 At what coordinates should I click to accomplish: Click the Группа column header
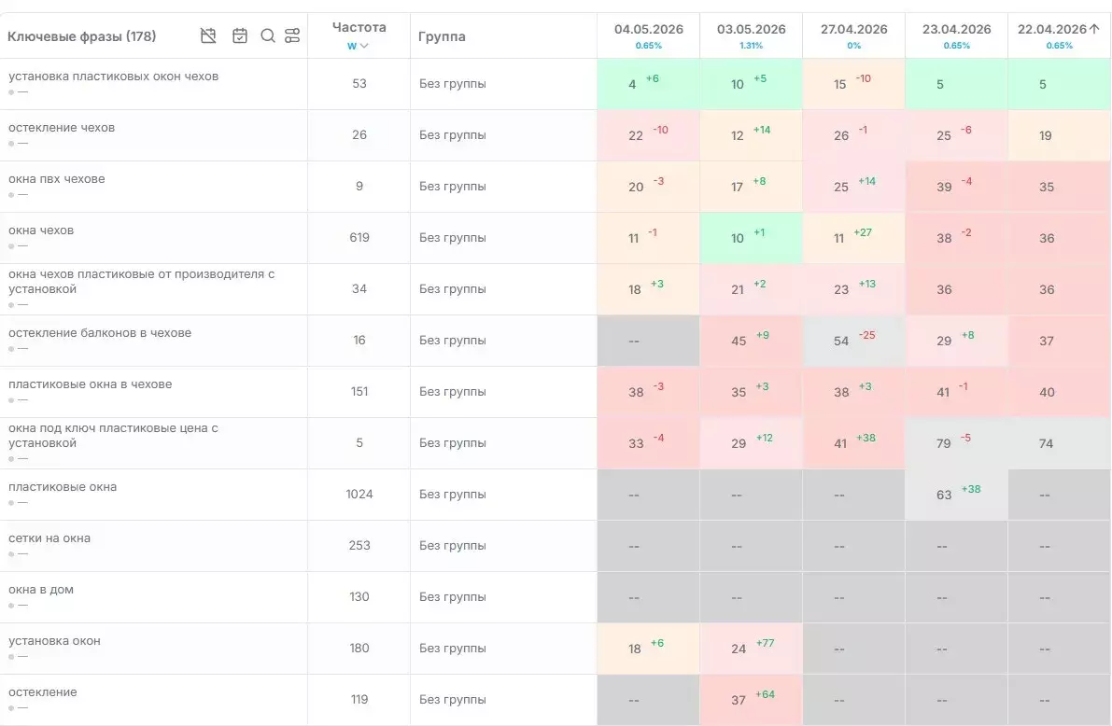coord(442,36)
